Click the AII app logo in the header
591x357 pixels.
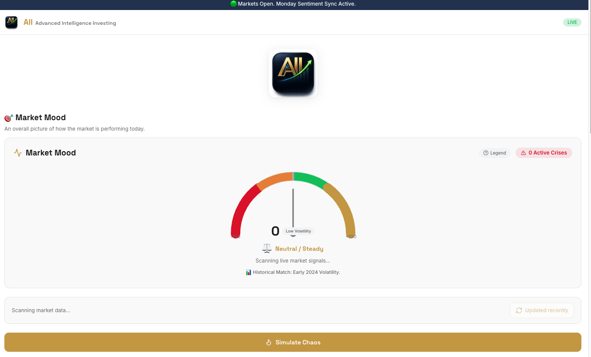[x=11, y=22]
